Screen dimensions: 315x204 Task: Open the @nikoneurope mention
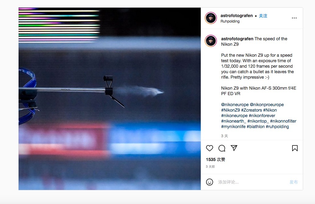point(235,105)
